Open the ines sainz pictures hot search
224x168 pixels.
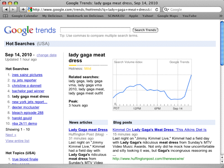click(x=27, y=75)
